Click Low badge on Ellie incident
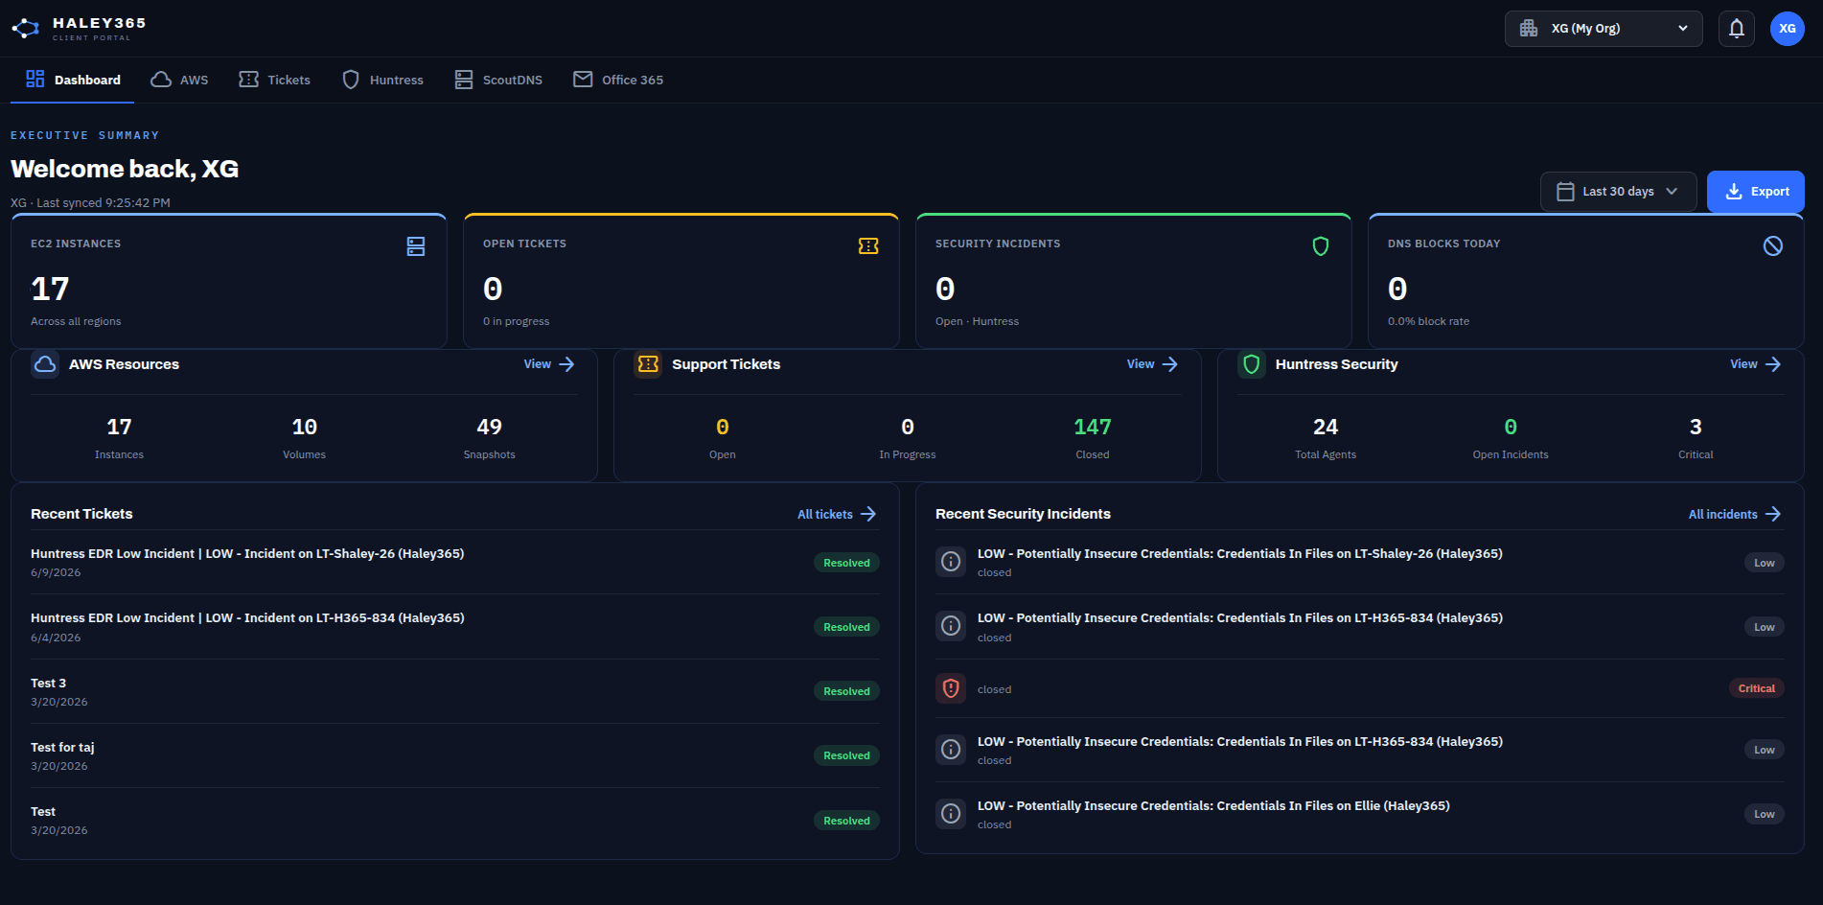1823x905 pixels. (1765, 814)
